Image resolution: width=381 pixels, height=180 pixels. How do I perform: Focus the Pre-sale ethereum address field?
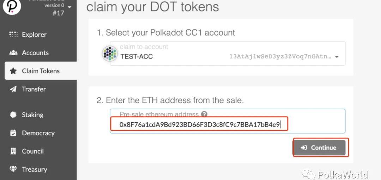tap(228, 121)
